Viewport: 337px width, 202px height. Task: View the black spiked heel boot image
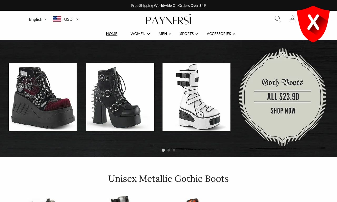tap(120, 97)
